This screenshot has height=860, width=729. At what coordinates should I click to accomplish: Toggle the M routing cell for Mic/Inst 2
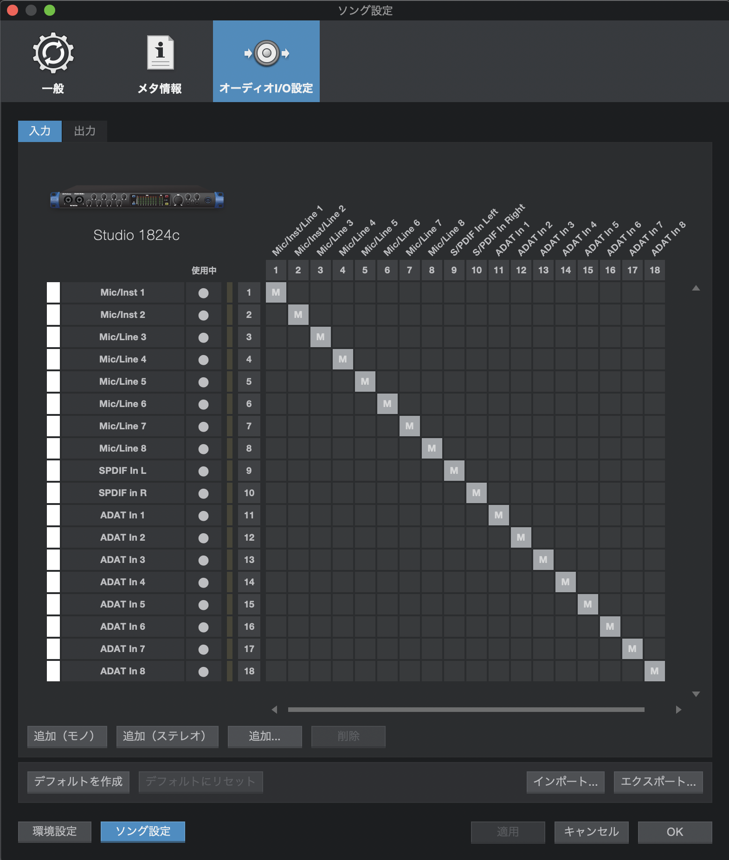[x=298, y=315]
